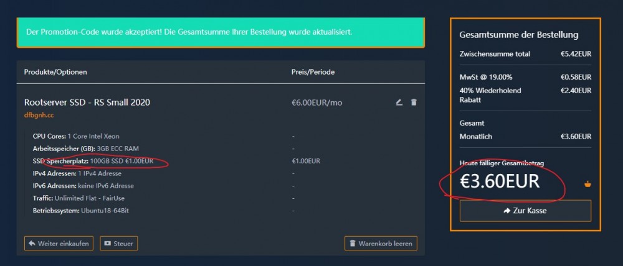This screenshot has height=266, width=623.
Task: Click the €6.00EUR/mo product price
Action: (316, 103)
